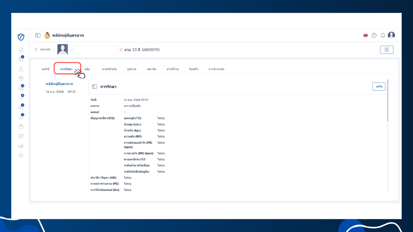Screen dimensions: 413x232
Task: Open the bar chart reports icon
Action: (21, 146)
